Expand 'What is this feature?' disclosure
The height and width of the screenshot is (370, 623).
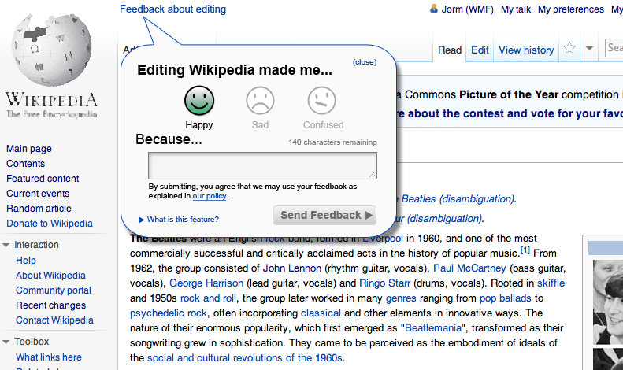click(179, 220)
